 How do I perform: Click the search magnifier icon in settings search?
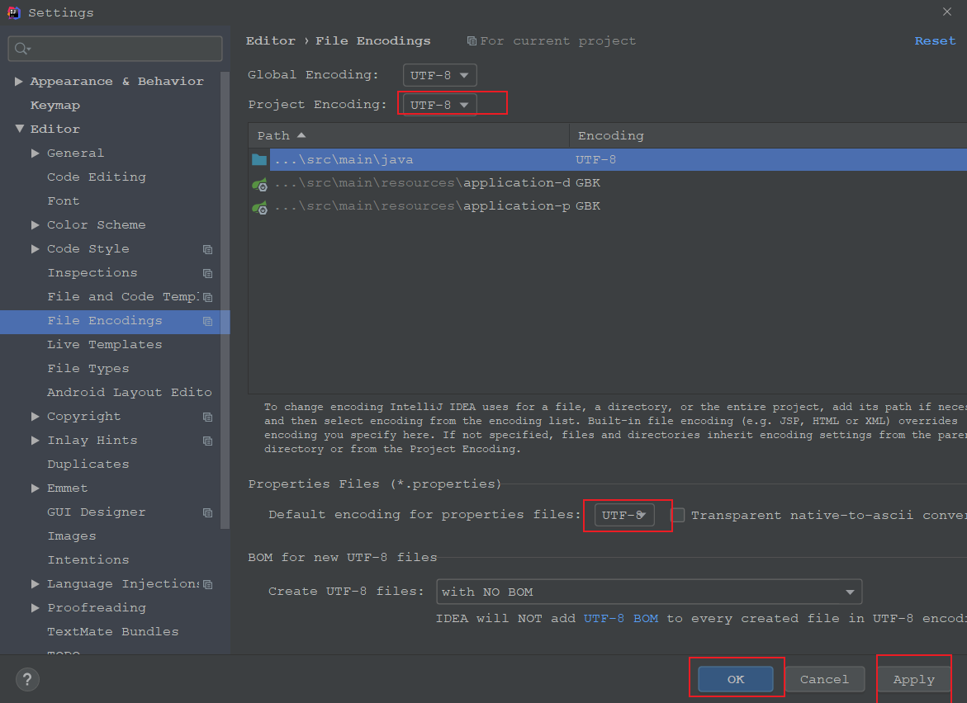point(23,49)
